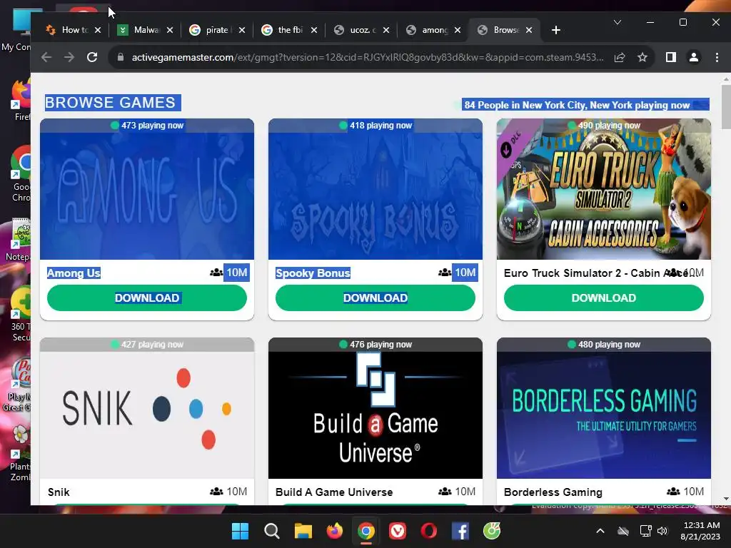Launch Firefox from the taskbar
731x548 pixels.
(x=334, y=531)
